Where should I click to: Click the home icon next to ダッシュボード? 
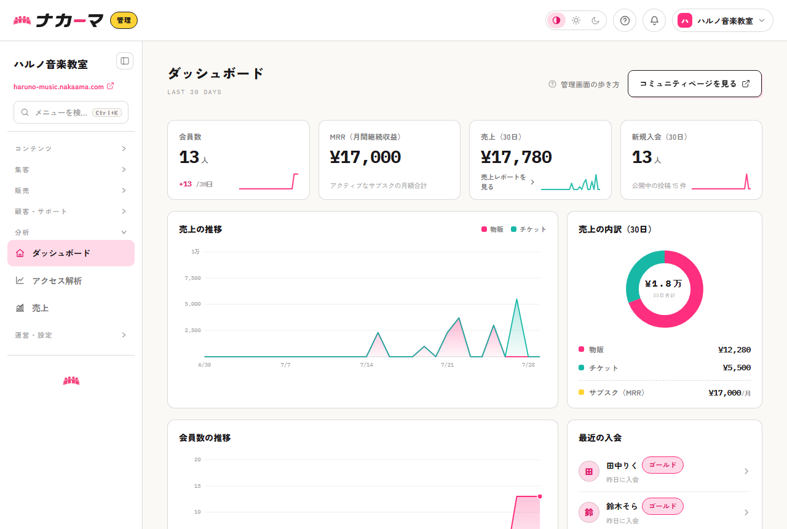[20, 253]
